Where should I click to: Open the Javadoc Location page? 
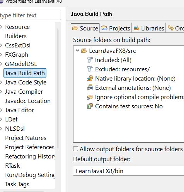pyautogui.click(x=28, y=101)
